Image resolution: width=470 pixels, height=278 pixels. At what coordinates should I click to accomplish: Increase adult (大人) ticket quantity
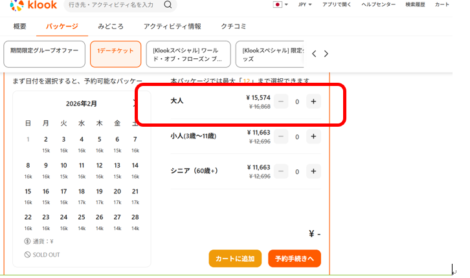coord(313,102)
